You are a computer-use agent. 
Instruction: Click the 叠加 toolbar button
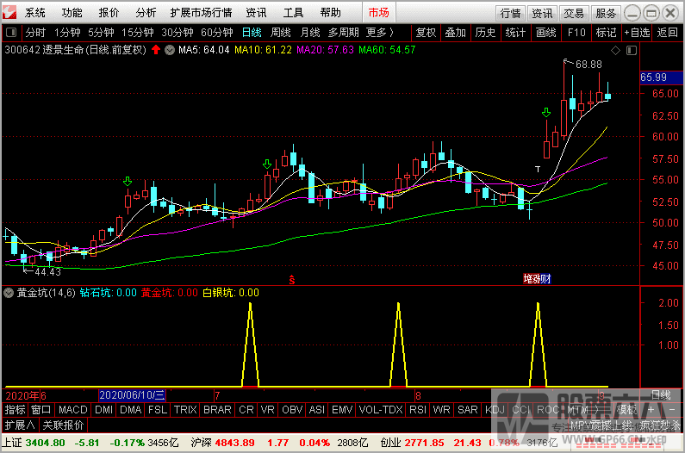(x=455, y=33)
